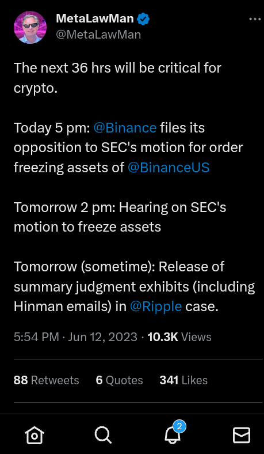Image resolution: width=264 pixels, height=454 pixels.
Task: Click the blue verified badge
Action: coord(143,20)
